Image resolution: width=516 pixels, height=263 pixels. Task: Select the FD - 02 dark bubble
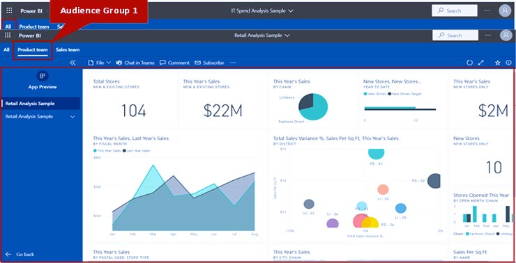[434, 181]
